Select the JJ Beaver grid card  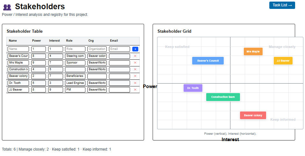(283, 61)
